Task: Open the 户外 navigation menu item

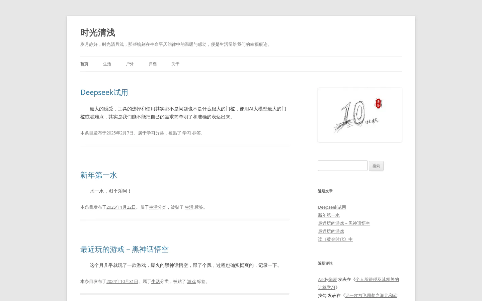Action: coord(130,64)
